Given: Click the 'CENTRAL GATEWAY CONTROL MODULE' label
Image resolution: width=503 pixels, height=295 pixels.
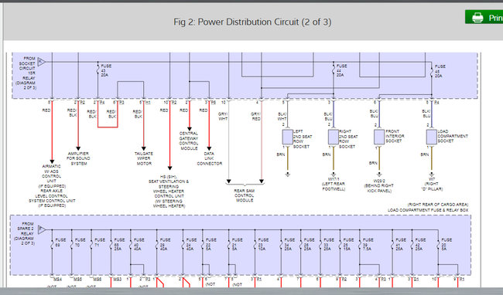Looking at the screenshot, I should 189,141.
